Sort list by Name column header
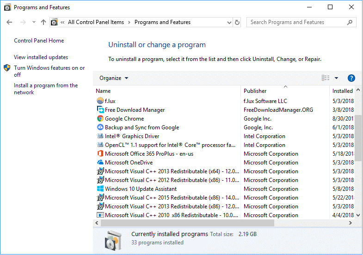 [104, 91]
